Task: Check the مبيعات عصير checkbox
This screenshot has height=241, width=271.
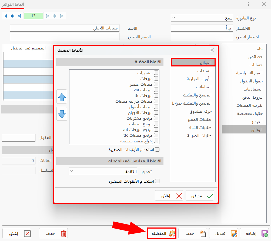Action: click(156, 84)
